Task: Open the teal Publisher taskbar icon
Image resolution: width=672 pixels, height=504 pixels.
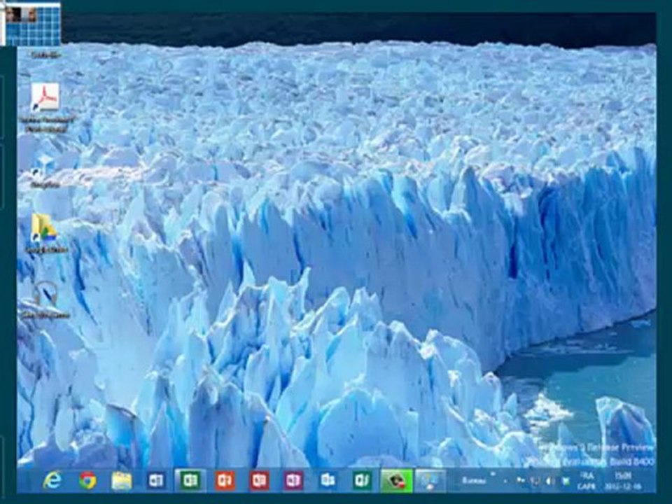Action: pos(362,480)
